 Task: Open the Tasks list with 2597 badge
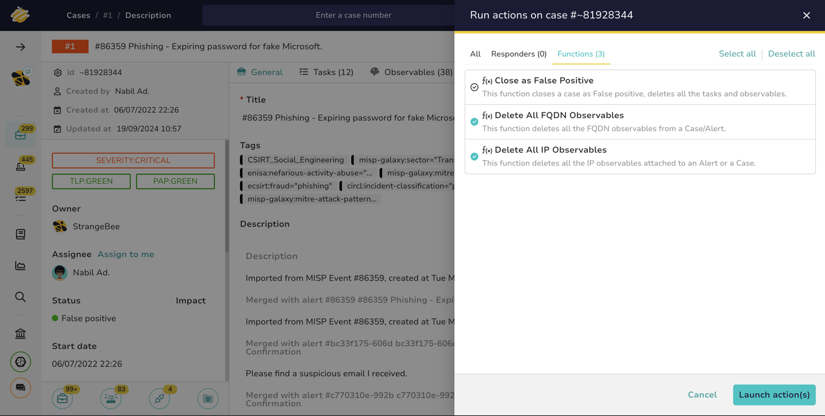pyautogui.click(x=20, y=198)
